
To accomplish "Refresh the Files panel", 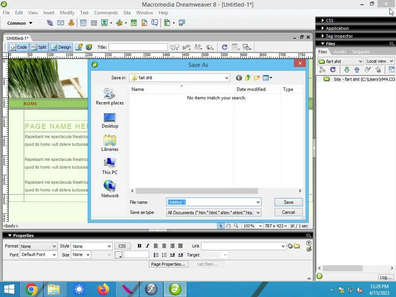I will (x=333, y=70).
